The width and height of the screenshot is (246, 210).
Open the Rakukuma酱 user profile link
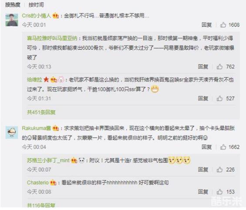point(37,128)
